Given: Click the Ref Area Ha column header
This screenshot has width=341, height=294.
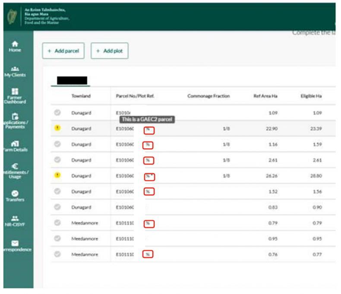Looking at the screenshot, I should tap(265, 96).
